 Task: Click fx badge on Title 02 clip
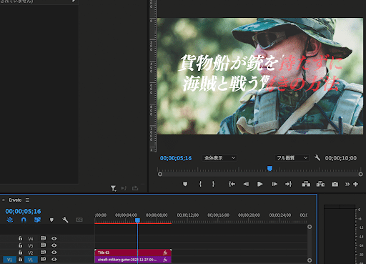(x=165, y=253)
